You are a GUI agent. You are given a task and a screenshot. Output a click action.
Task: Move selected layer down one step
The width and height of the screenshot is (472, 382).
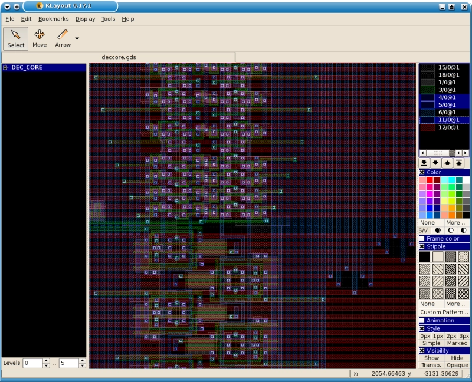tap(435, 163)
